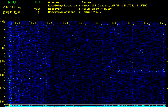
Task: Click the 0.7 kHz axis label
Action: point(2,88)
